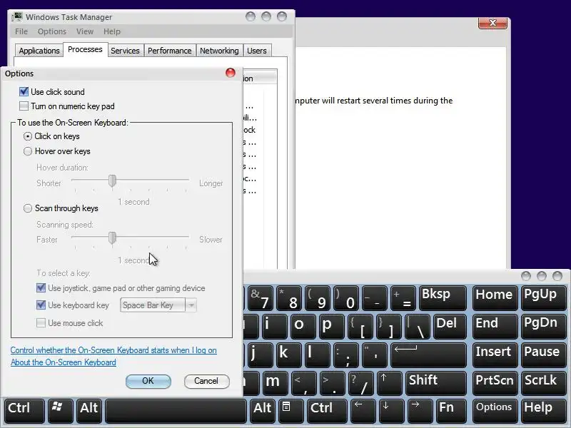
Task: Select Hover over keys option
Action: 28,151
